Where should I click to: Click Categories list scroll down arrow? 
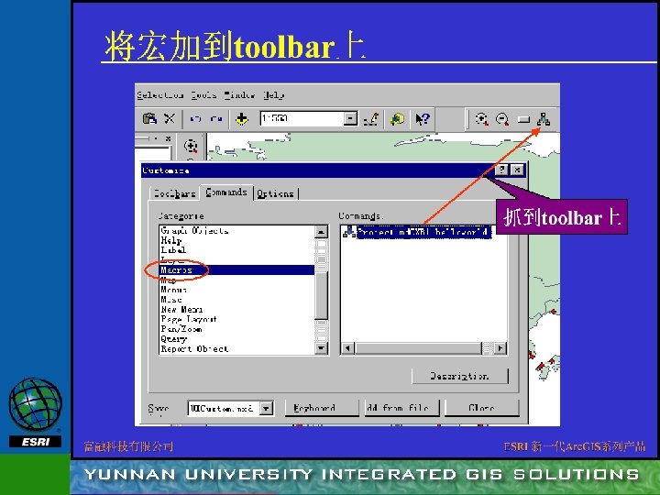(321, 347)
